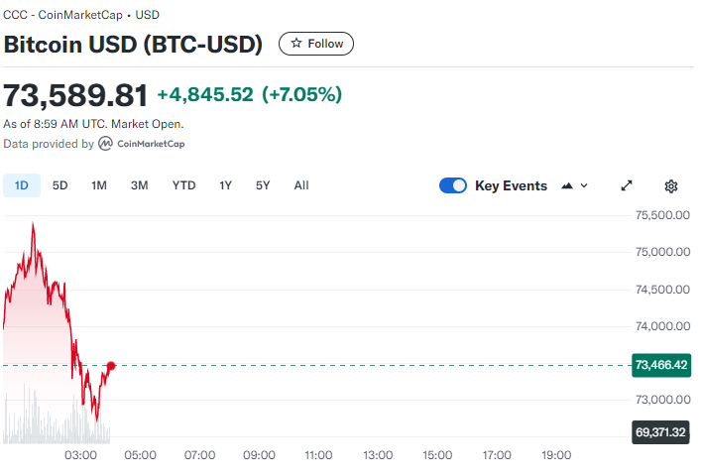Click the mountain chart type icon

click(x=567, y=185)
